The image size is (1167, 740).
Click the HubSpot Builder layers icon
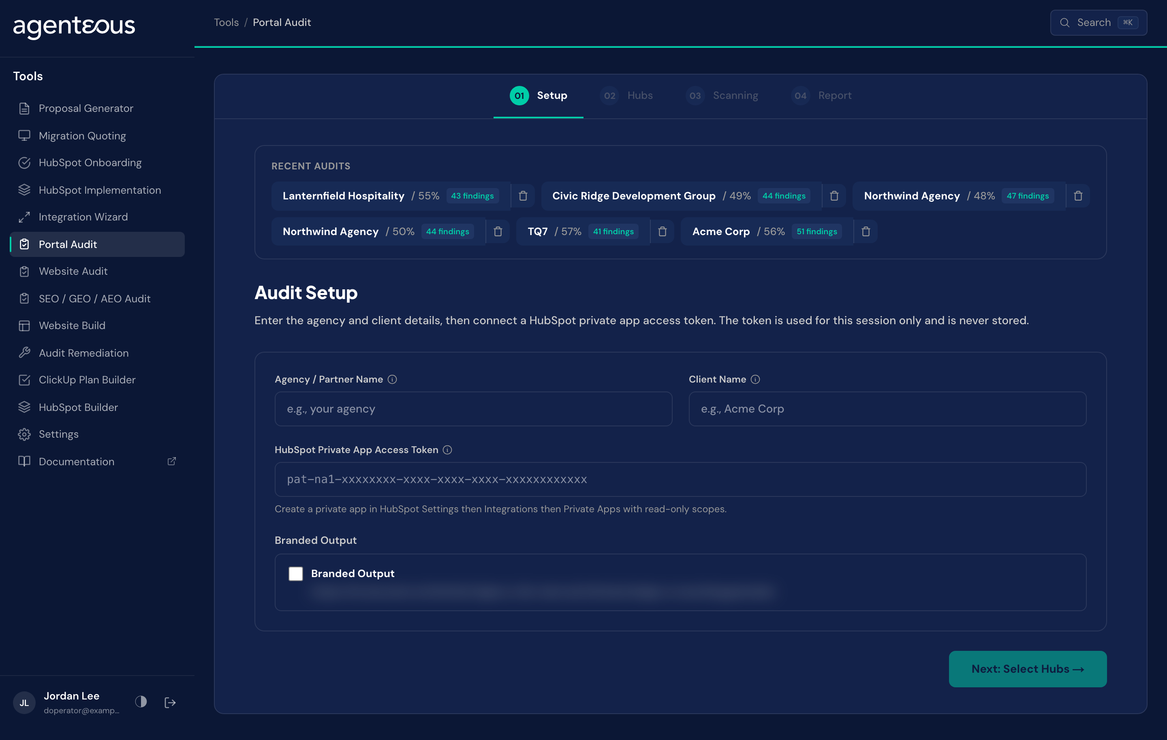point(24,407)
